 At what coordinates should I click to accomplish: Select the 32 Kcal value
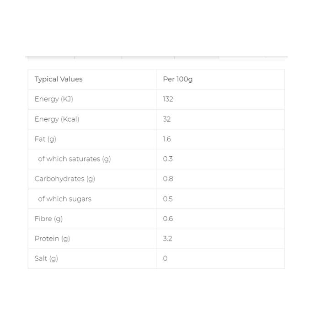[167, 119]
